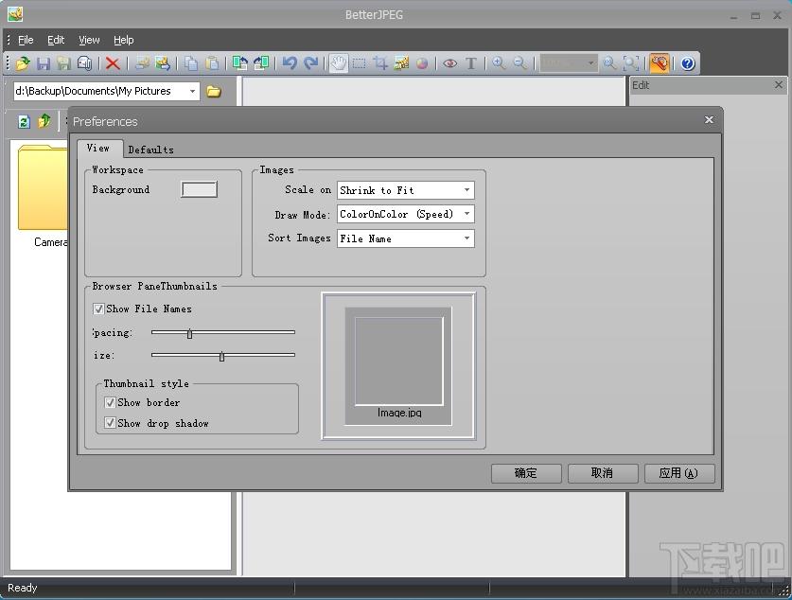Open the File menu
The width and height of the screenshot is (792, 600).
coord(26,40)
